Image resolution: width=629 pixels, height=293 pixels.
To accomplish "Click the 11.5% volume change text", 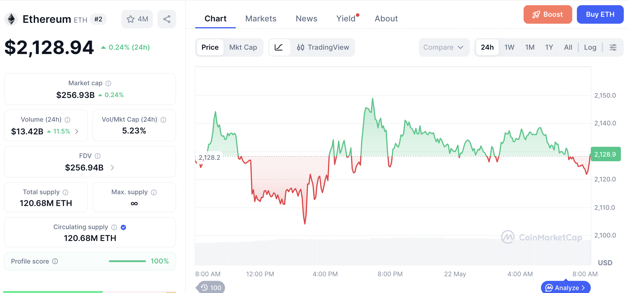I will 62,131.
